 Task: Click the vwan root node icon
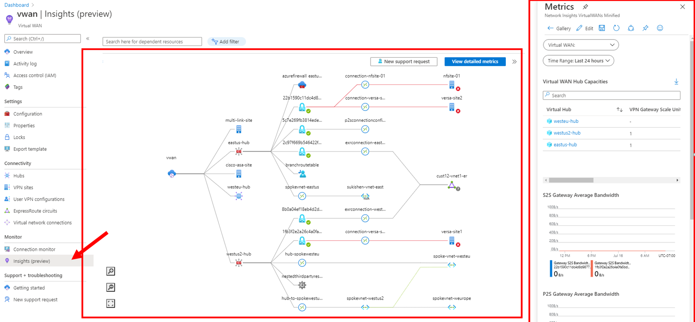(x=172, y=174)
